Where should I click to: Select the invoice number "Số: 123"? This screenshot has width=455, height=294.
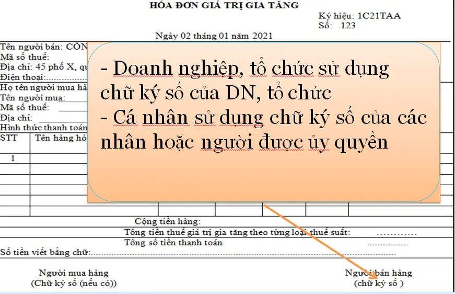coord(336,26)
